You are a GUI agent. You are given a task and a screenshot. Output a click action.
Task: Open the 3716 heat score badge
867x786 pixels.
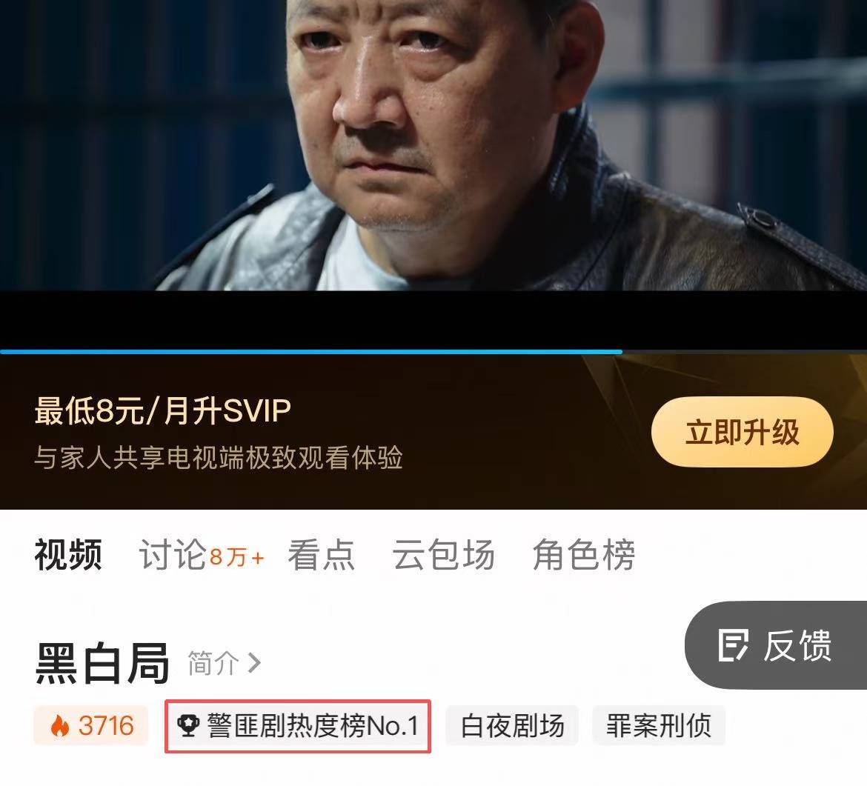90,725
